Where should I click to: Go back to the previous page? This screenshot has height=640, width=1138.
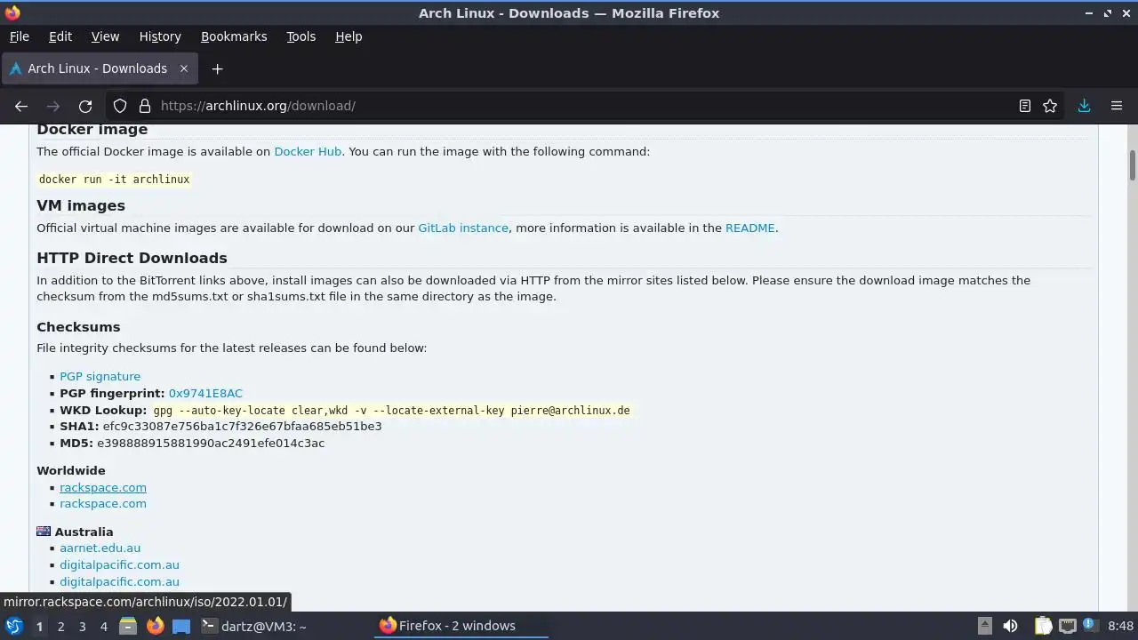coord(21,106)
